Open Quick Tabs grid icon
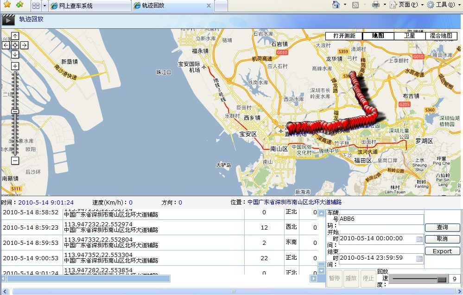Viewport: 463px width, 295px height. point(36,6)
